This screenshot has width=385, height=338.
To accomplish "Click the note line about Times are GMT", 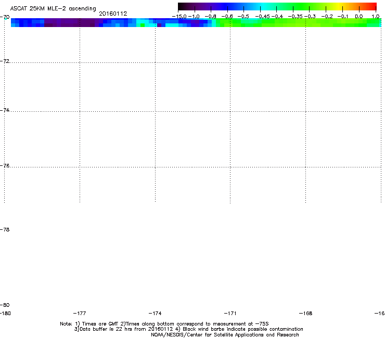I will (164, 324).
